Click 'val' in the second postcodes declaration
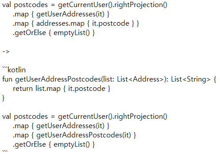 (x=7, y=117)
